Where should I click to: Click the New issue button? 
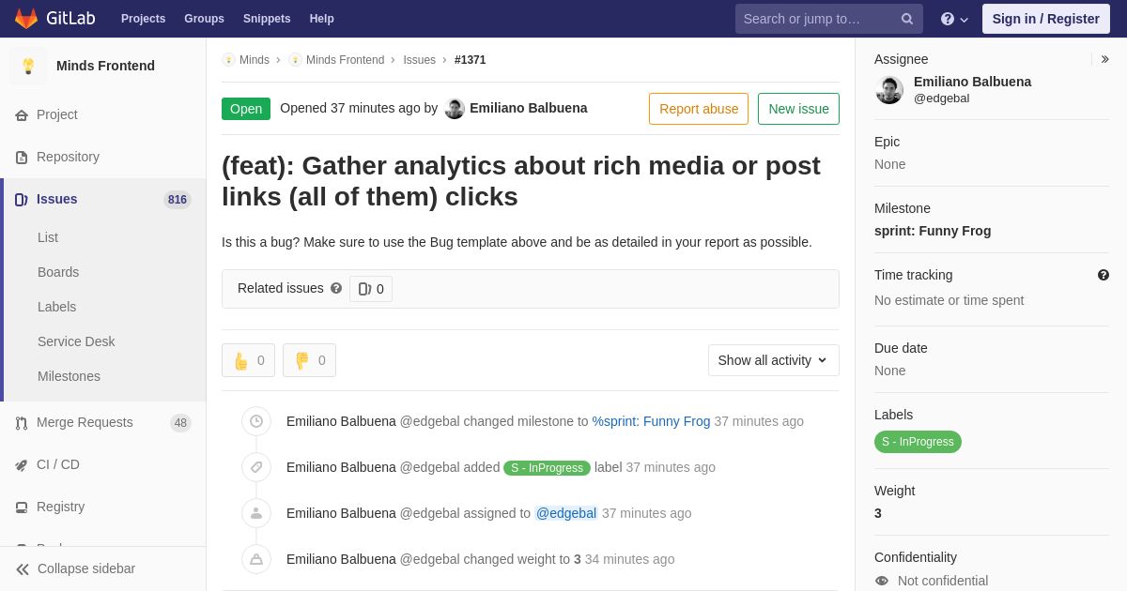coord(798,109)
